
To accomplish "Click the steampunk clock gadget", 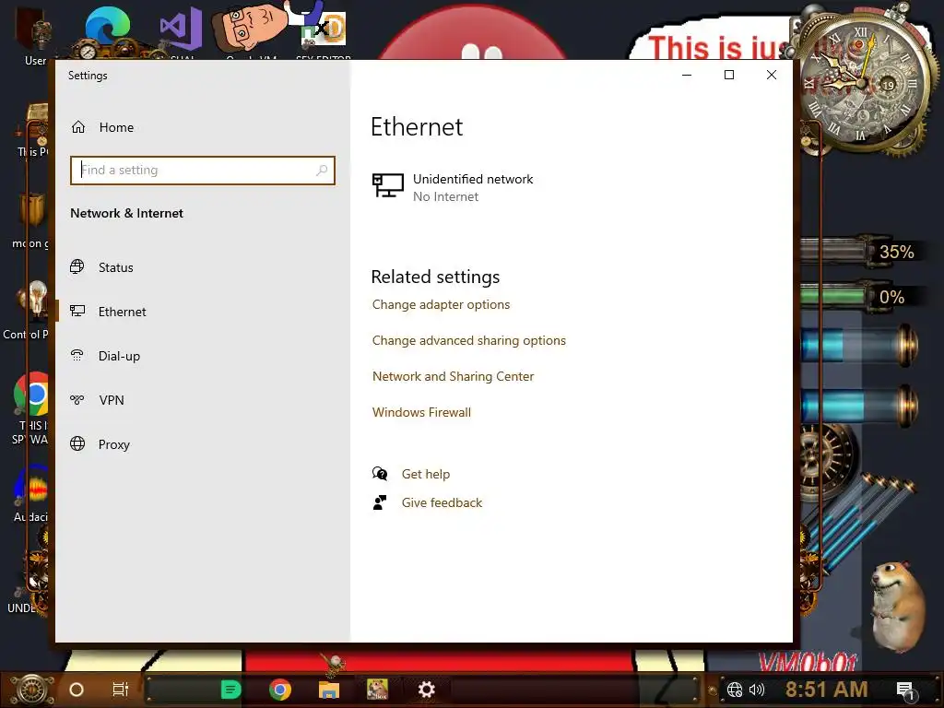I will [x=864, y=81].
